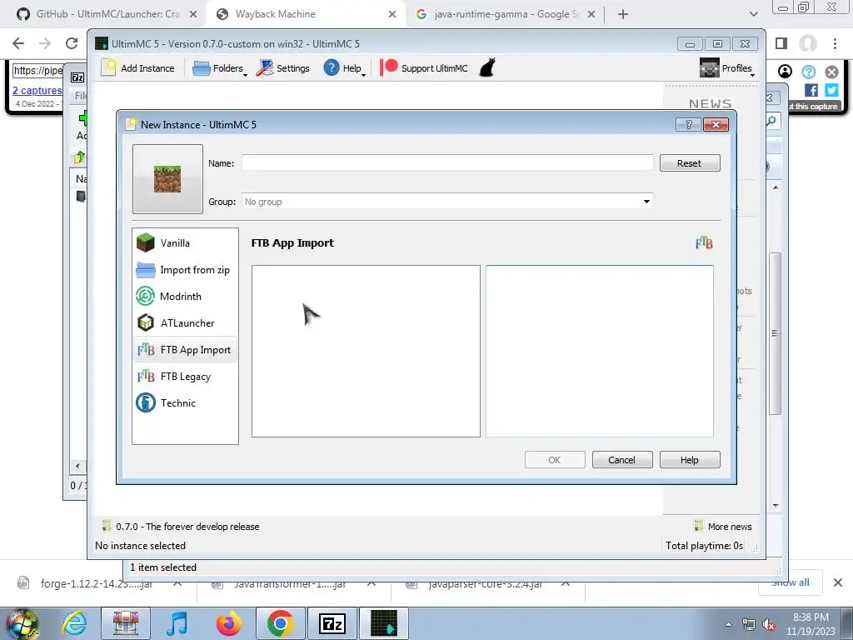The width and height of the screenshot is (853, 640).
Task: Open Folders menu in UltimMC toolbar
Action: click(219, 68)
